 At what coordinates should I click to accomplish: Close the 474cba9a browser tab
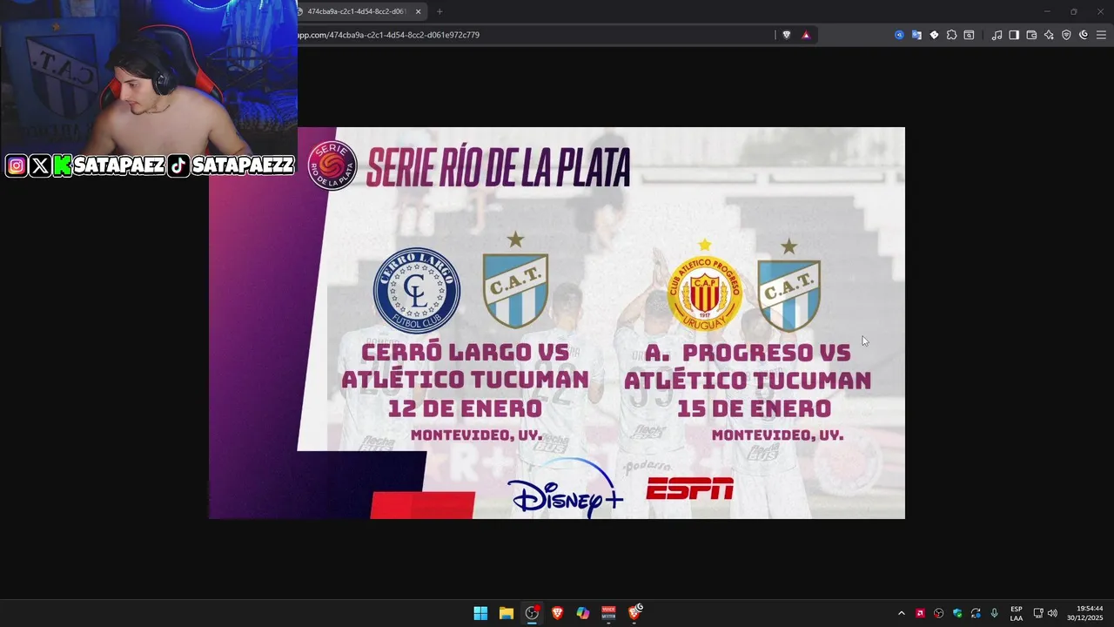418,11
